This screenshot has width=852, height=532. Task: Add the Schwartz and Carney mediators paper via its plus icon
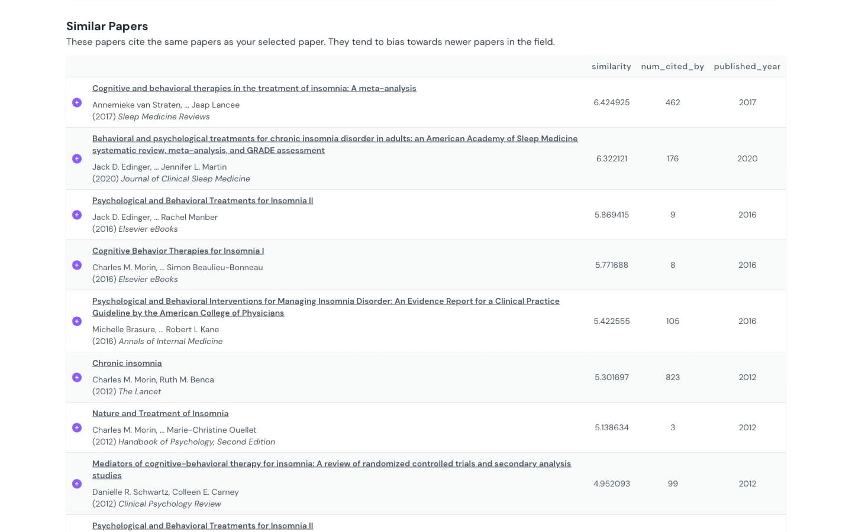pos(77,484)
